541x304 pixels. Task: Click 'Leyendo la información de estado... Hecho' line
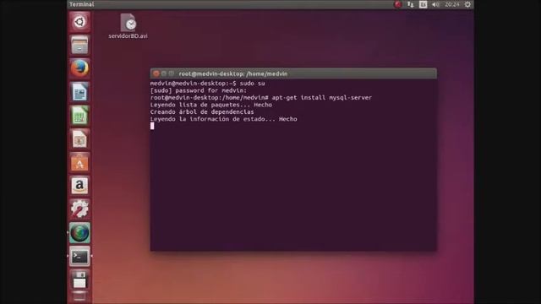pyautogui.click(x=223, y=119)
